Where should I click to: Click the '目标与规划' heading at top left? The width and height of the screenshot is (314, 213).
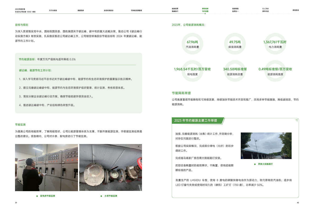[x=22, y=25]
